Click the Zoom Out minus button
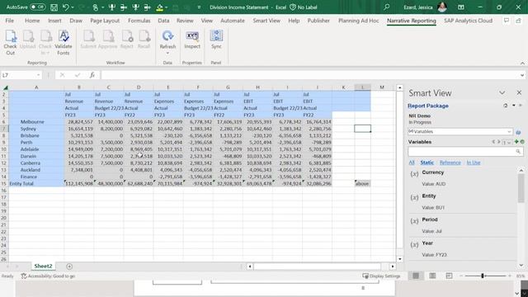528x297 pixels. (461, 276)
